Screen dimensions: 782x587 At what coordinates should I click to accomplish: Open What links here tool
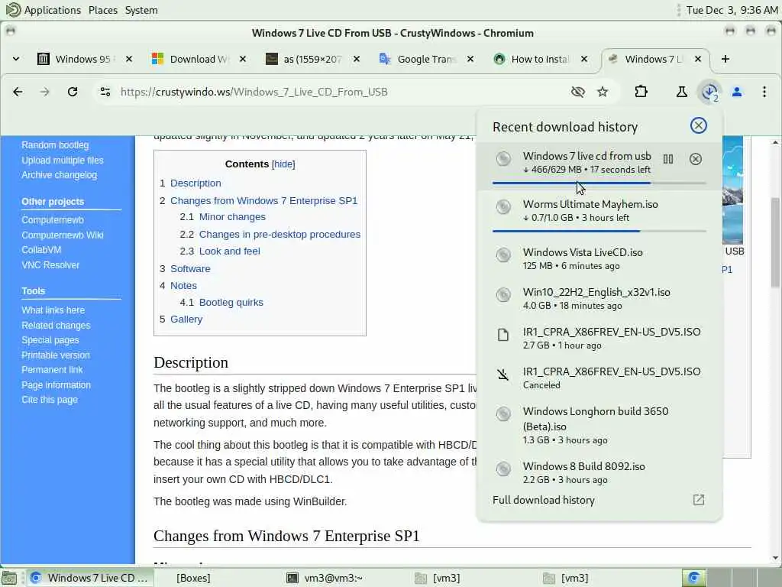point(53,310)
